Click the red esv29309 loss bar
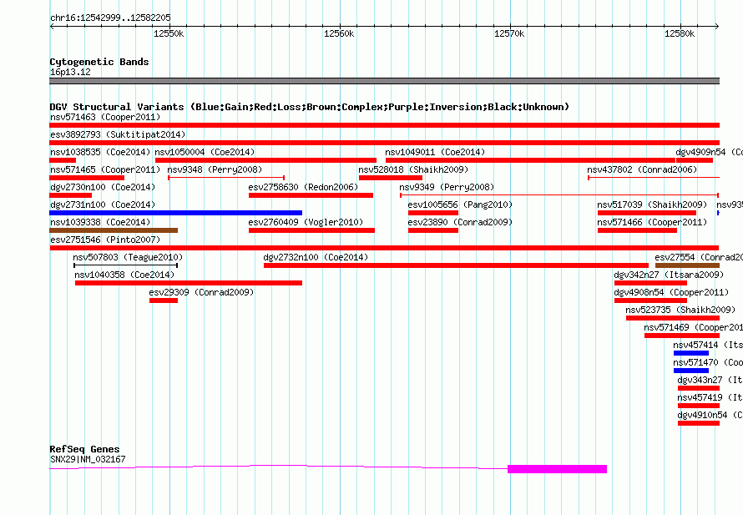 (x=164, y=300)
